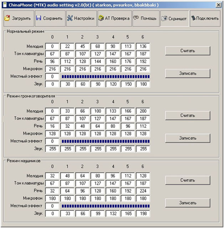Click the Подключить phone icon

pos(193,18)
